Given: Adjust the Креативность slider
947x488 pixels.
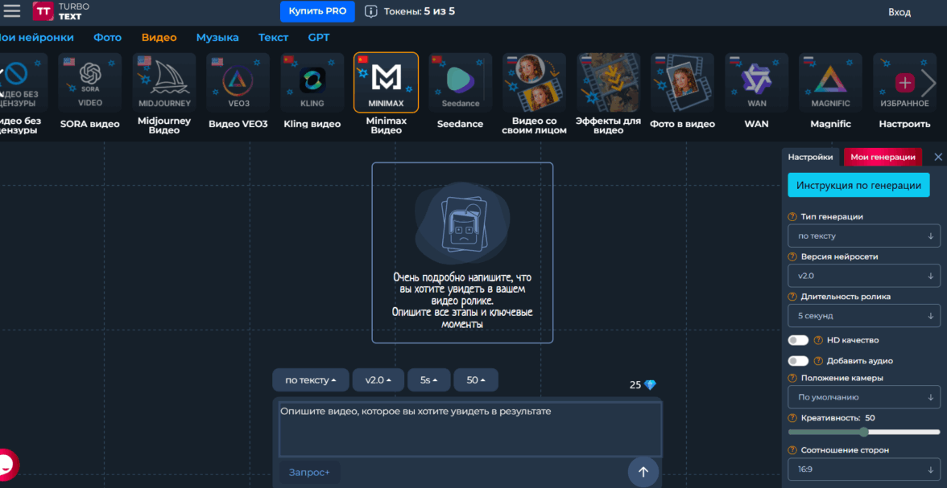Looking at the screenshot, I should [x=863, y=432].
